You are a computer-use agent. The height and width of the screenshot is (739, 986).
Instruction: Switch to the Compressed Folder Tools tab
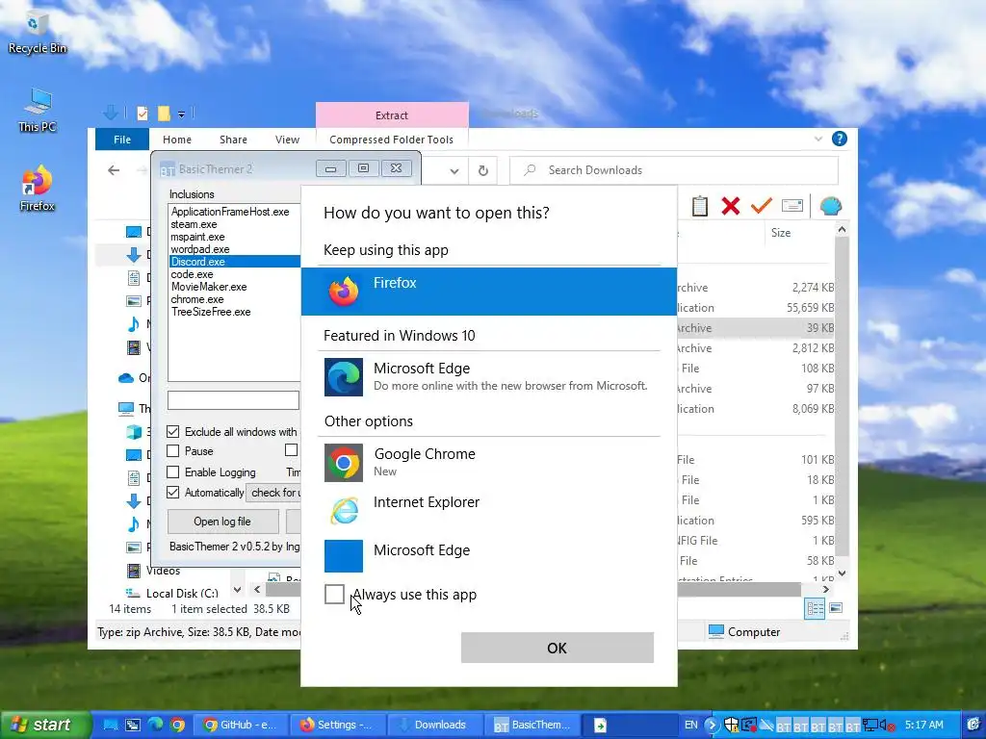coord(391,140)
